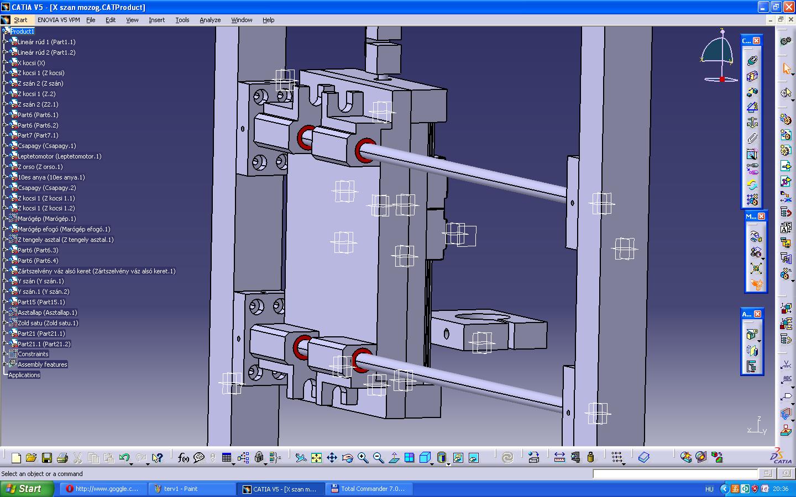
Task: Click the Windows Start button
Action: click(x=27, y=489)
